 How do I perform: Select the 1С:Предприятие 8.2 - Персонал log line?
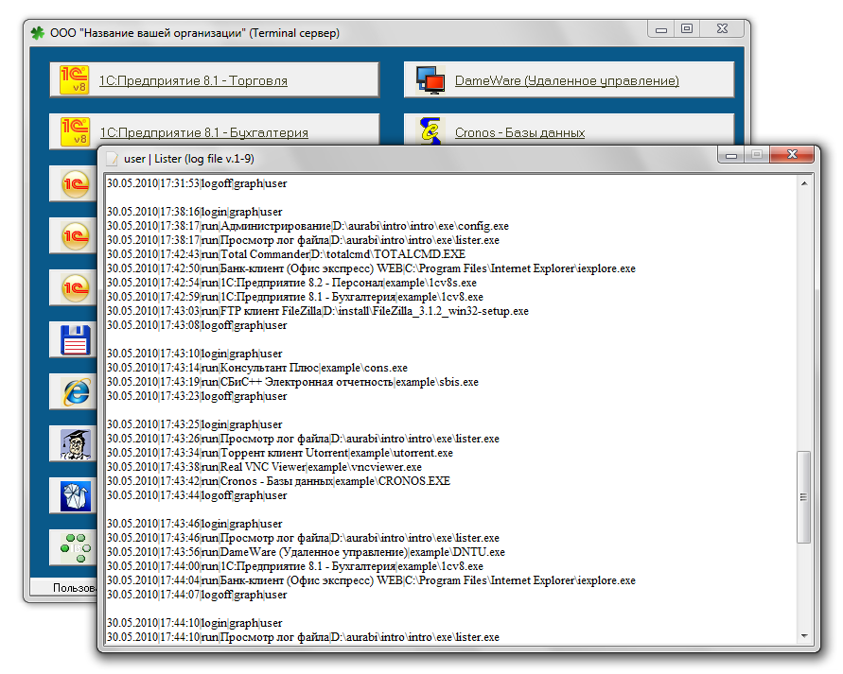coord(291,283)
